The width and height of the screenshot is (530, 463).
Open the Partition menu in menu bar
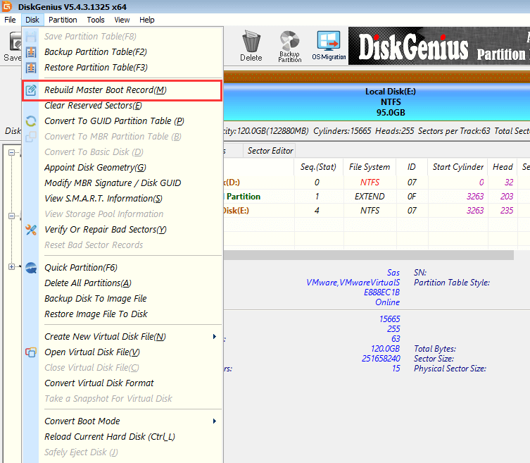[x=63, y=20]
